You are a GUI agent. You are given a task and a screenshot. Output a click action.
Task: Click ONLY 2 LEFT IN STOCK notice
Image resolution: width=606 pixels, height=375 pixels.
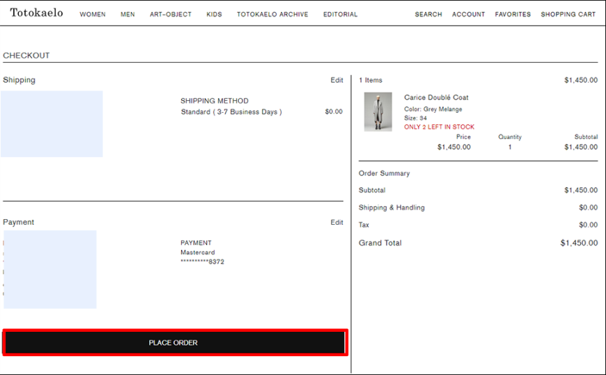(439, 127)
